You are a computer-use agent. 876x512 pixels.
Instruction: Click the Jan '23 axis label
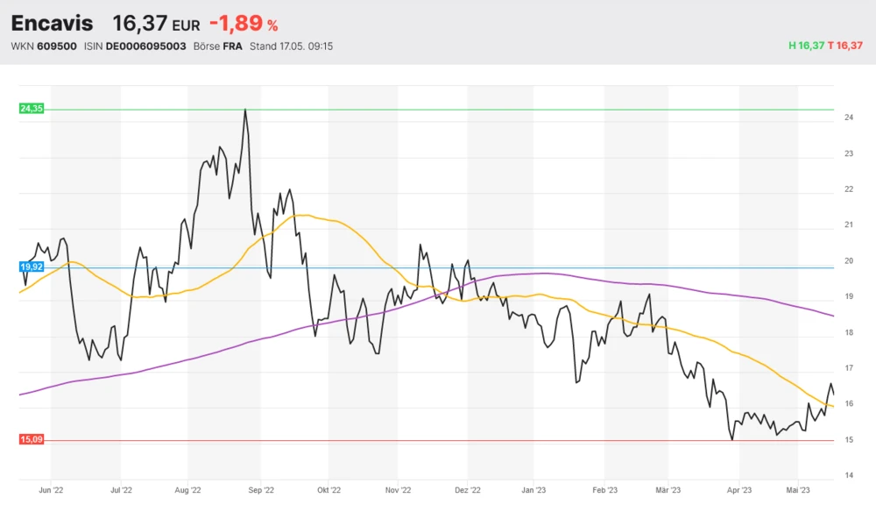[x=534, y=491]
